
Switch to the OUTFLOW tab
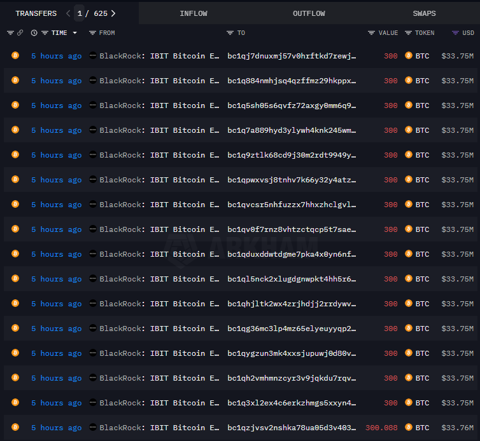[x=309, y=13]
